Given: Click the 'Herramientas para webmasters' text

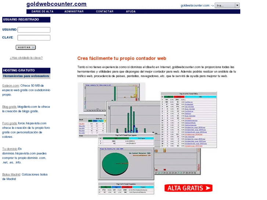Looking at the screenshot, I should click(x=26, y=76).
